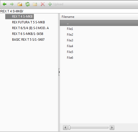Open the parent folder icon
Image resolution: width=138 pixels, height=132 pixels.
pos(19,4)
